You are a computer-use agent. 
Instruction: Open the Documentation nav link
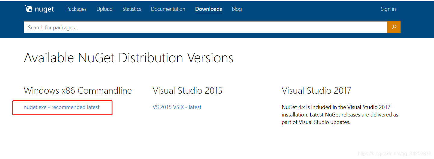pos(168,9)
